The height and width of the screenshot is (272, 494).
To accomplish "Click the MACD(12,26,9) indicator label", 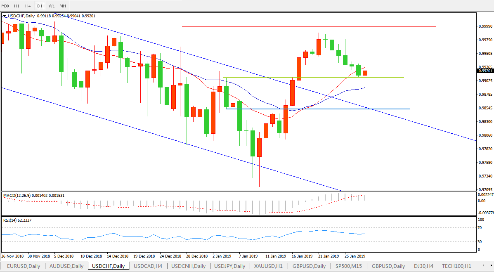I will [21, 195].
